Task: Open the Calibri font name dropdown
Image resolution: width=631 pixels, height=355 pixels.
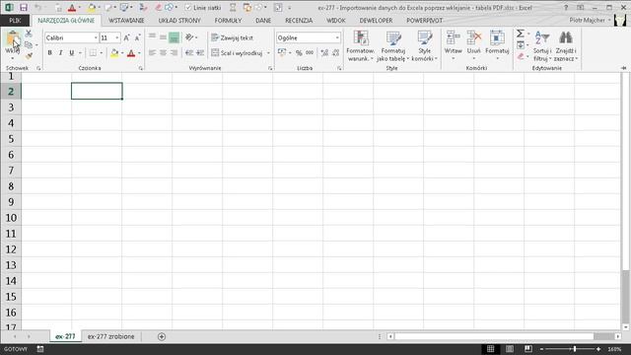Action: pyautogui.click(x=96, y=37)
